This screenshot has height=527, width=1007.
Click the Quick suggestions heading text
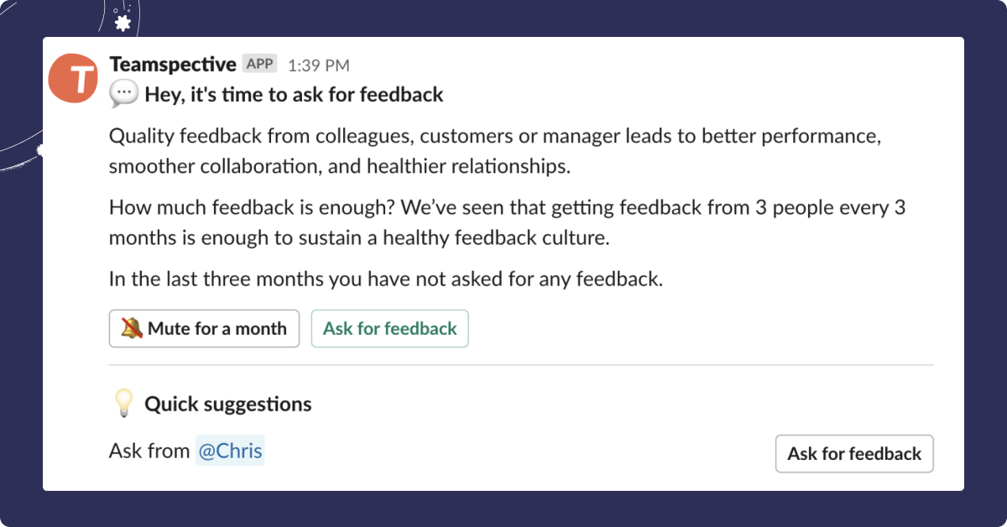(x=228, y=404)
